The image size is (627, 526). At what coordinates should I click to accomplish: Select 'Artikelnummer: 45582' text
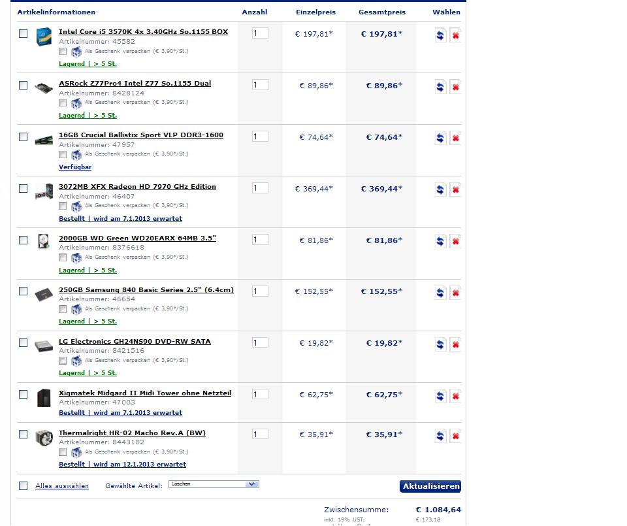click(97, 41)
